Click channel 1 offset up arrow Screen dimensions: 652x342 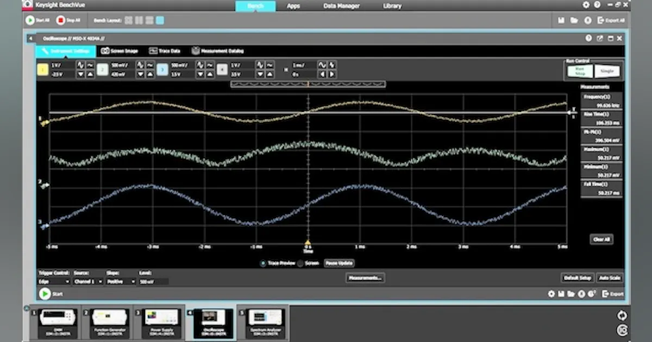point(90,74)
